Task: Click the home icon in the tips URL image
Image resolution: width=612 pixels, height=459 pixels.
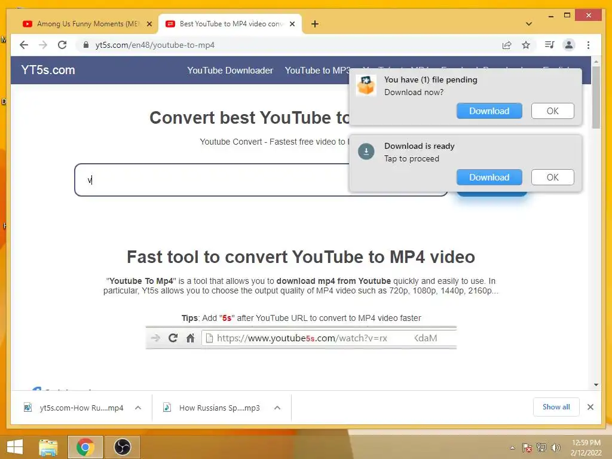Action: pos(191,338)
